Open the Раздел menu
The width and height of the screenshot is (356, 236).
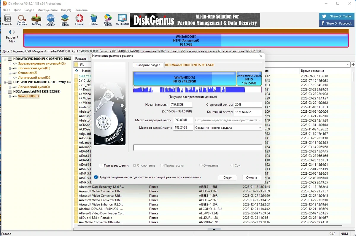pos(29,10)
